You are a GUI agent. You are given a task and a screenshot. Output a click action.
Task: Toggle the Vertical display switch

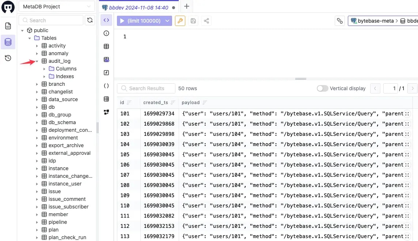tap(322, 88)
